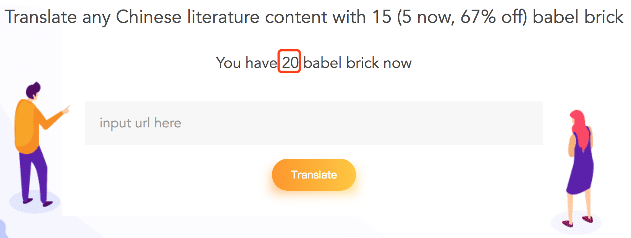This screenshot has height=238, width=631.
Task: Click the number 15 in the headline
Action: (382, 17)
